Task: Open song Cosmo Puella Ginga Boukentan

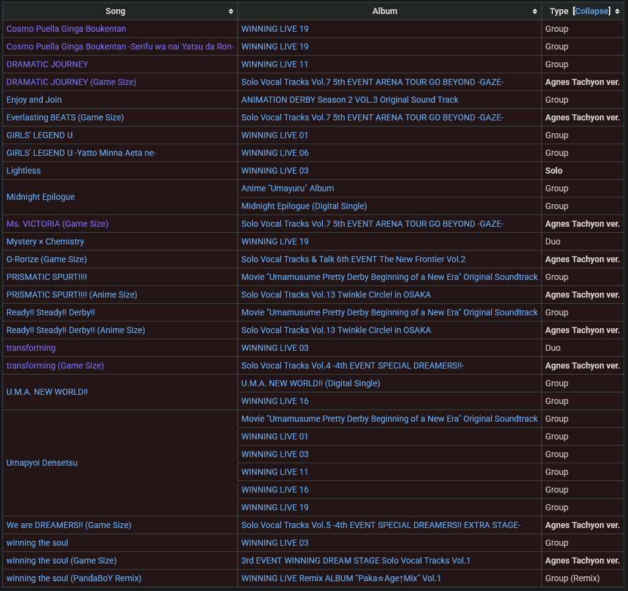Action: click(66, 29)
